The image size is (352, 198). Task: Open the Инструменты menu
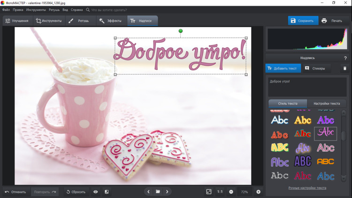pos(36,9)
